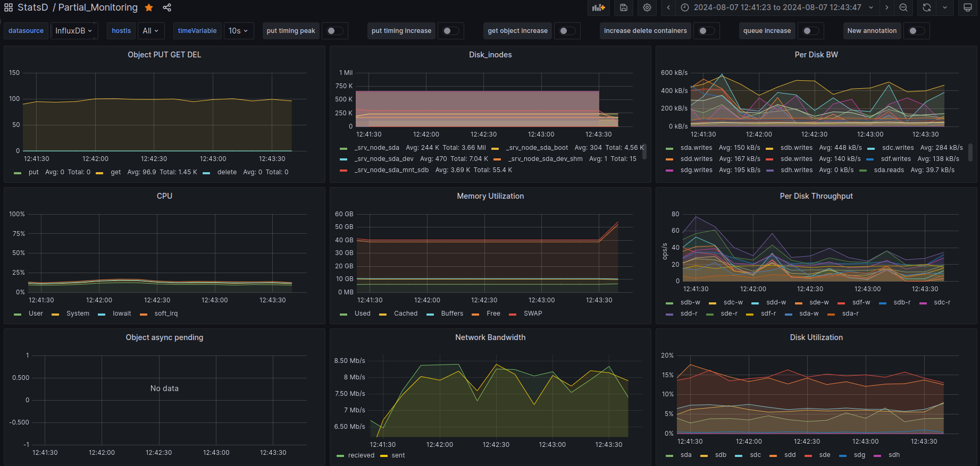This screenshot has height=466, width=980.
Task: Toggle the queue increase annotation switch
Action: click(x=810, y=31)
